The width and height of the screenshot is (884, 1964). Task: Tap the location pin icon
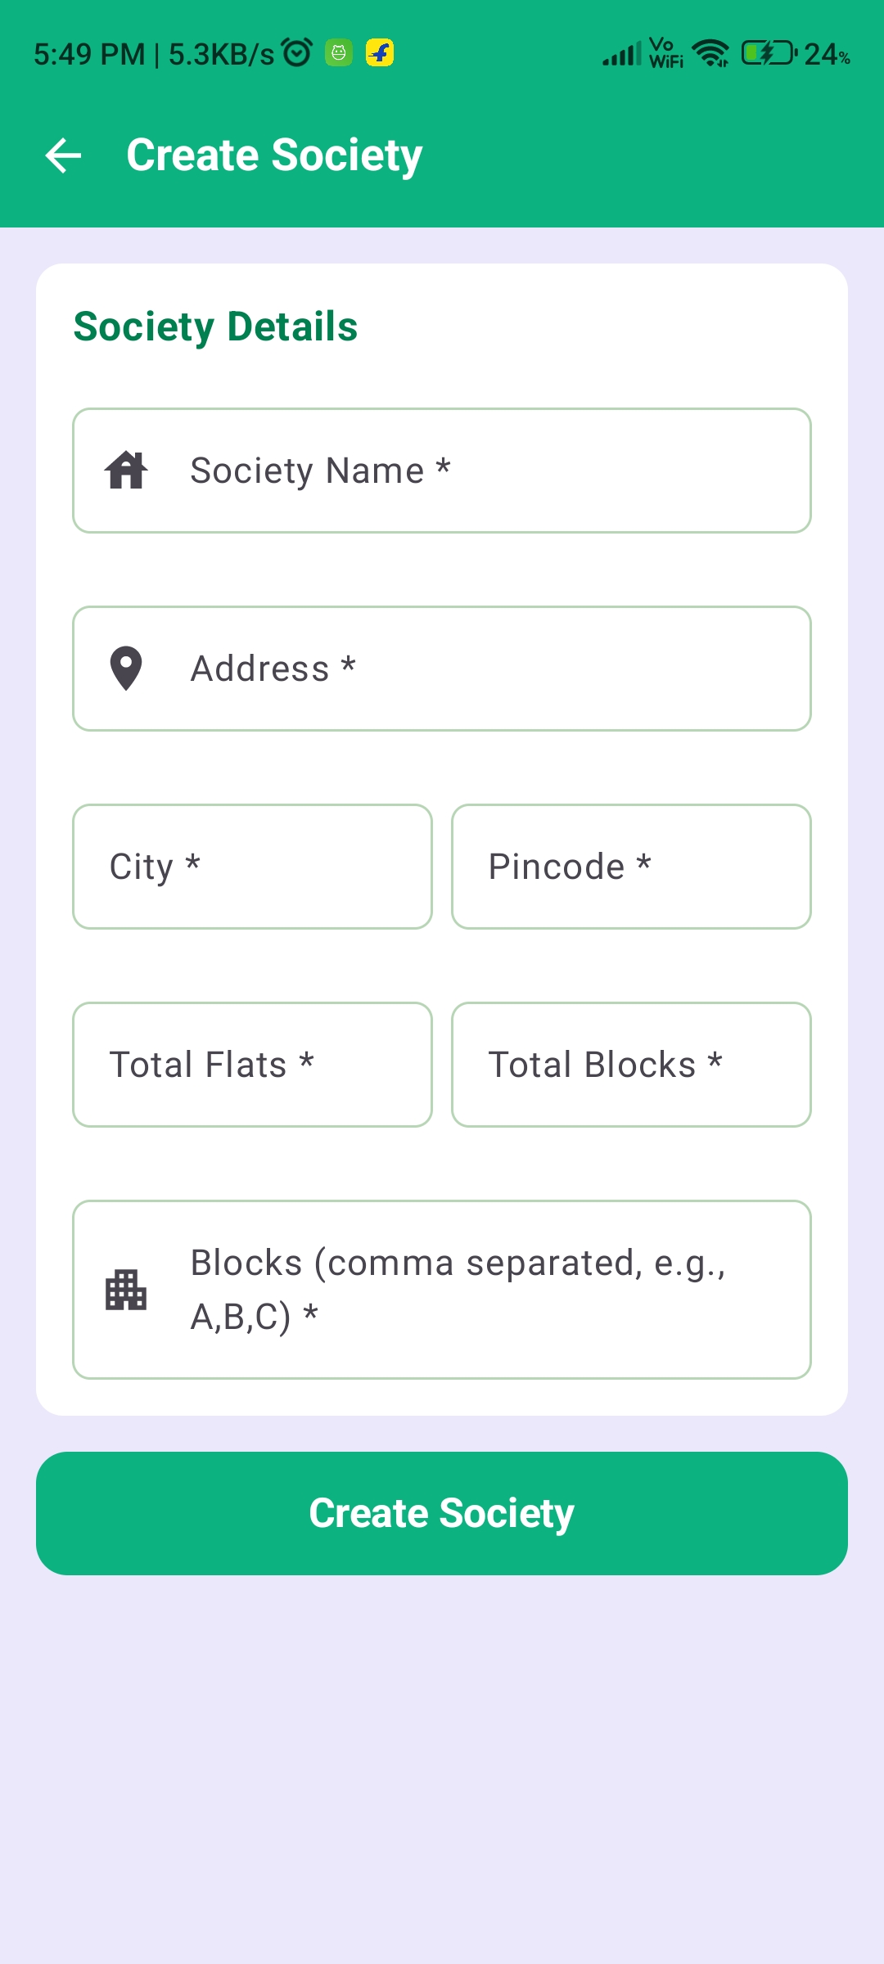click(x=126, y=669)
